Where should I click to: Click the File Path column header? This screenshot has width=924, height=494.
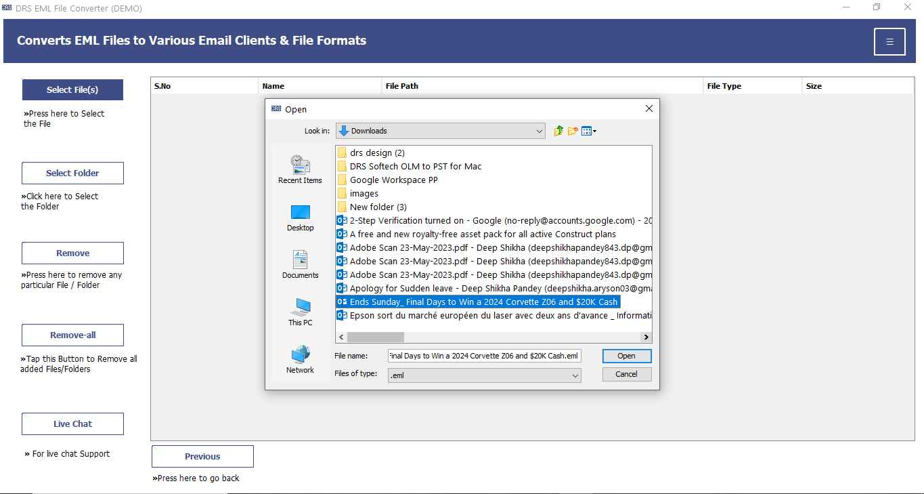543,86
